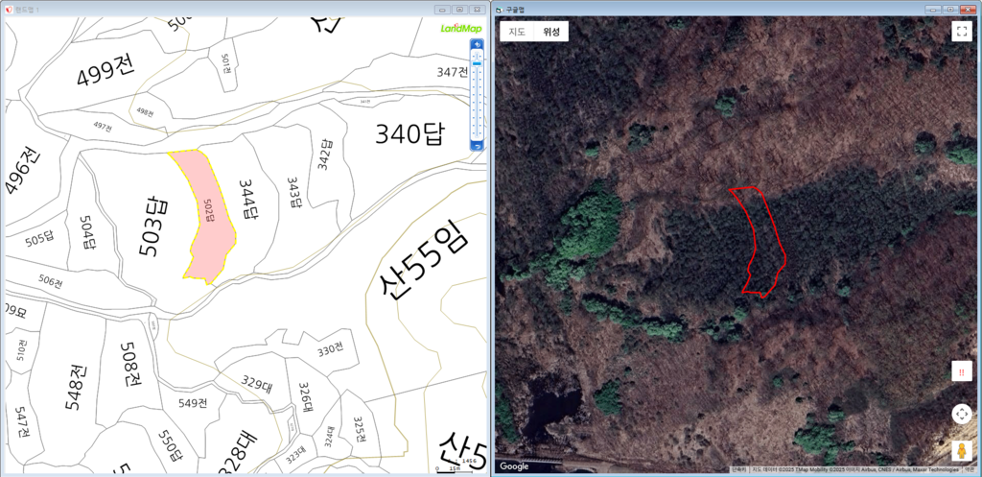Select the highlighted parcel 502답
Screen dimensions: 982x477
(x=205, y=215)
